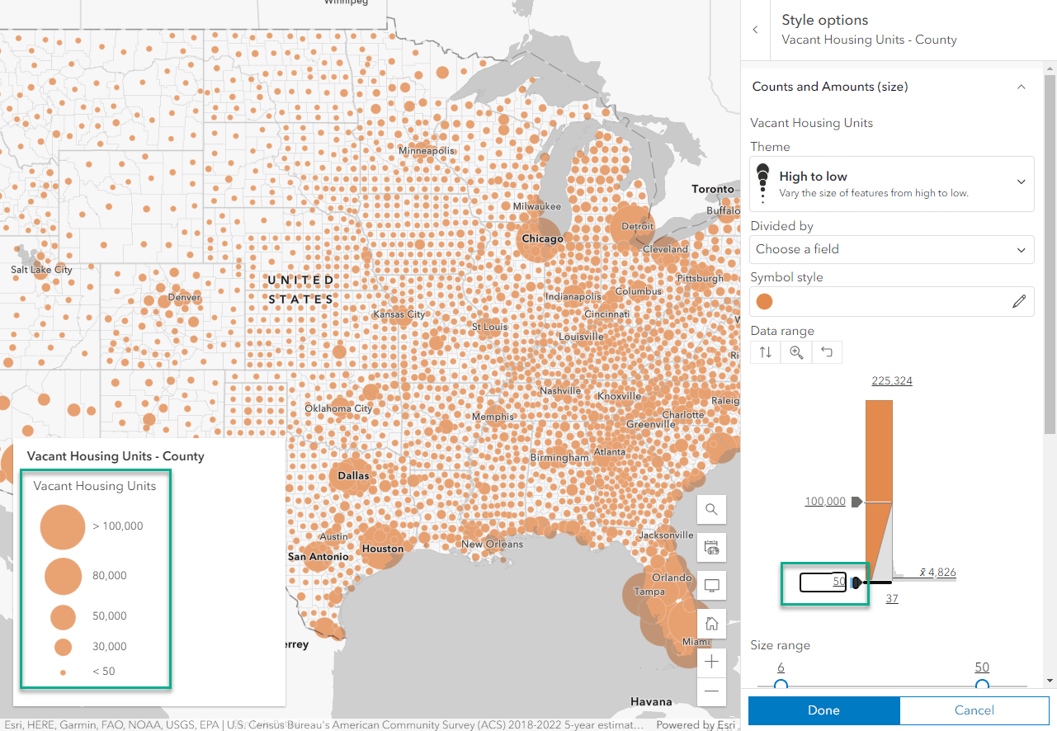Click the Salt Lake City map label
1057x731 pixels.
coord(41,270)
